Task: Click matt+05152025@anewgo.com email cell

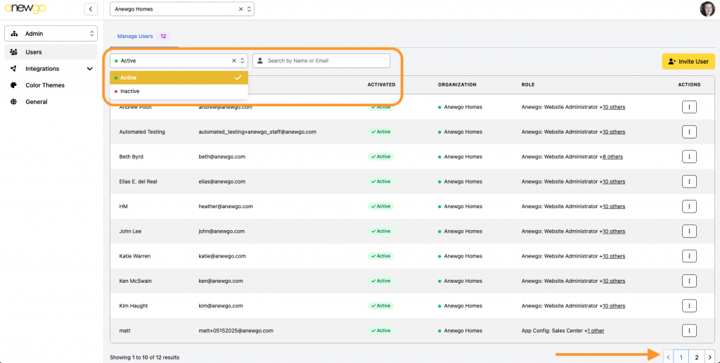Action: (236, 331)
